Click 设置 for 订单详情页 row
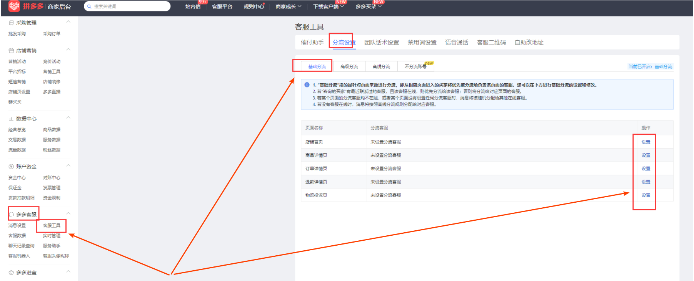The width and height of the screenshot is (694, 281). coord(646,169)
